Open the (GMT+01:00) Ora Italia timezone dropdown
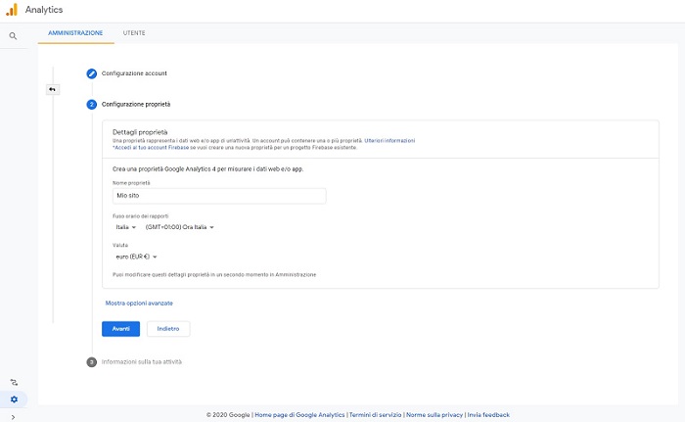Image resolution: width=685 pixels, height=422 pixels. pos(179,227)
